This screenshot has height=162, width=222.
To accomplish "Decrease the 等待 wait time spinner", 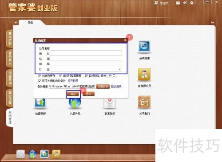I will click(114, 76).
